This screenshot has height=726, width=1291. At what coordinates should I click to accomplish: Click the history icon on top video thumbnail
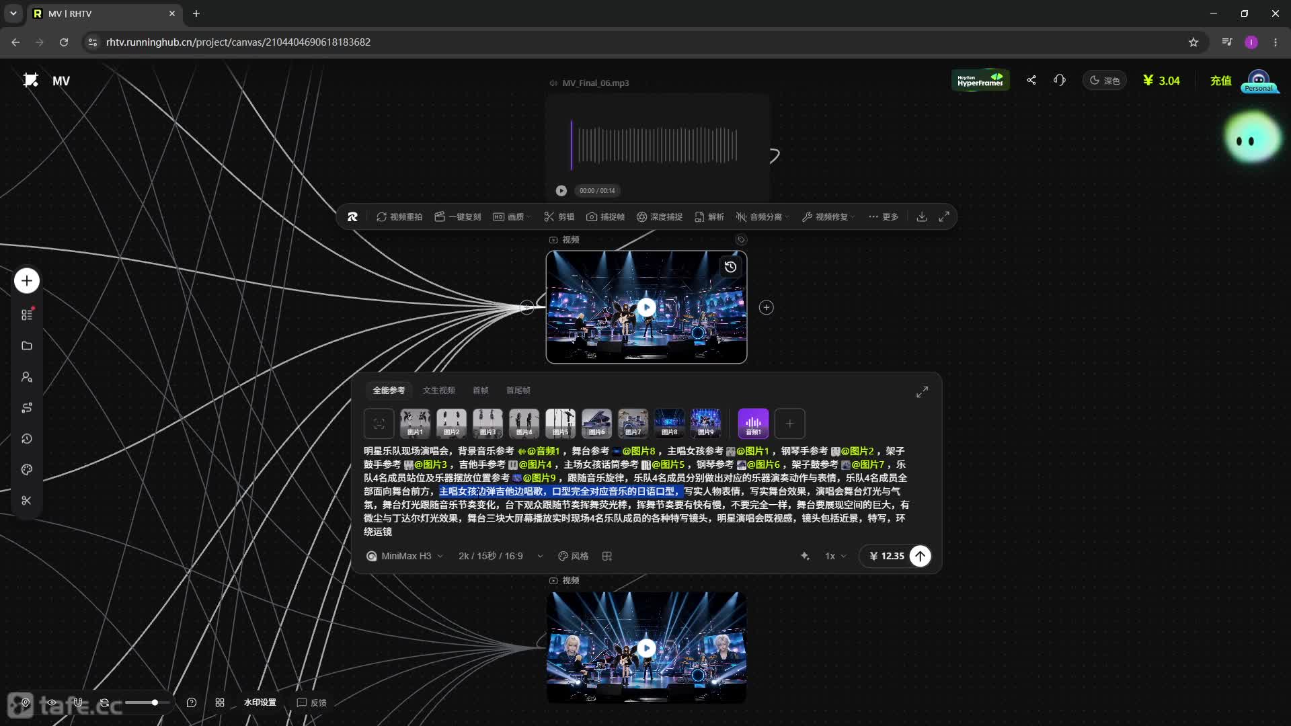pyautogui.click(x=730, y=267)
